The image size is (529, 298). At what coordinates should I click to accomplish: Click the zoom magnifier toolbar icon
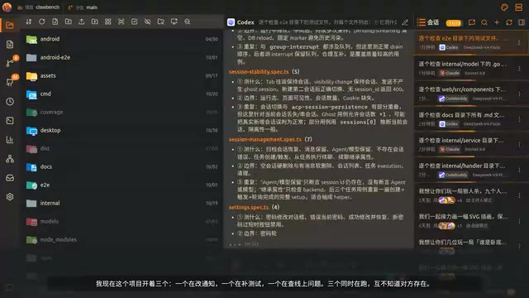point(188,22)
